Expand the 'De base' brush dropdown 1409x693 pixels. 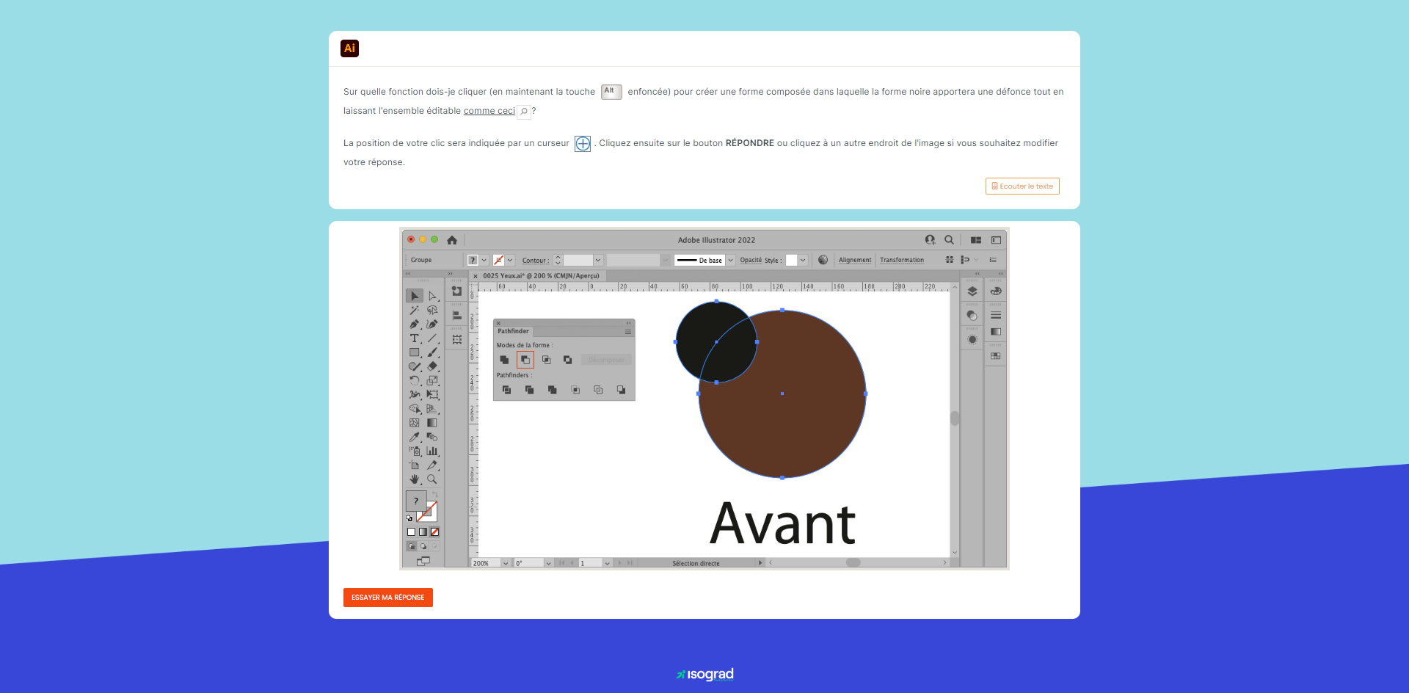(x=732, y=260)
